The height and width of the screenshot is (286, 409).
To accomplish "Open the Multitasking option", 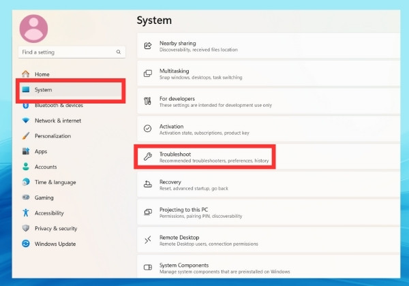I will [269, 74].
